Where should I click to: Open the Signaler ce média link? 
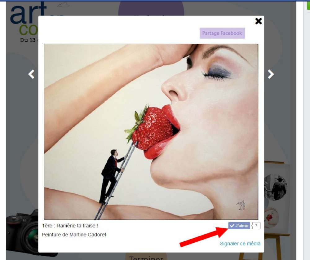click(240, 244)
